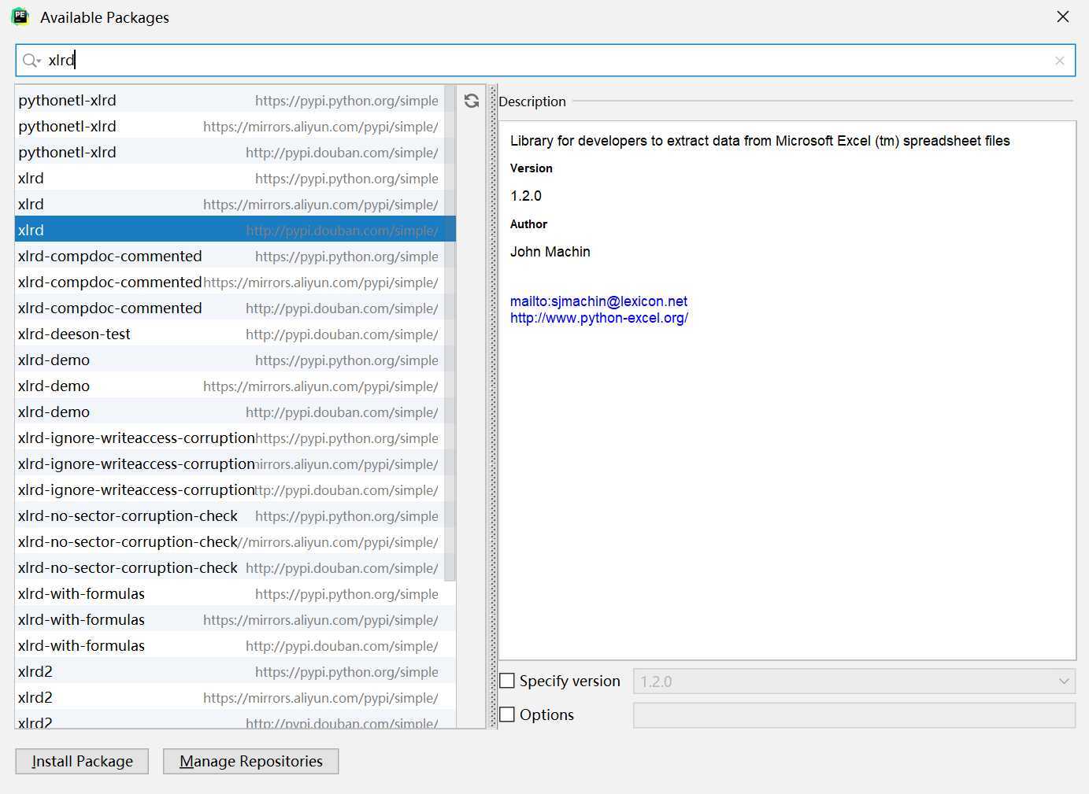This screenshot has height=794, width=1089.
Task: Open the version 1.2.0 dropdown
Action: click(854, 681)
